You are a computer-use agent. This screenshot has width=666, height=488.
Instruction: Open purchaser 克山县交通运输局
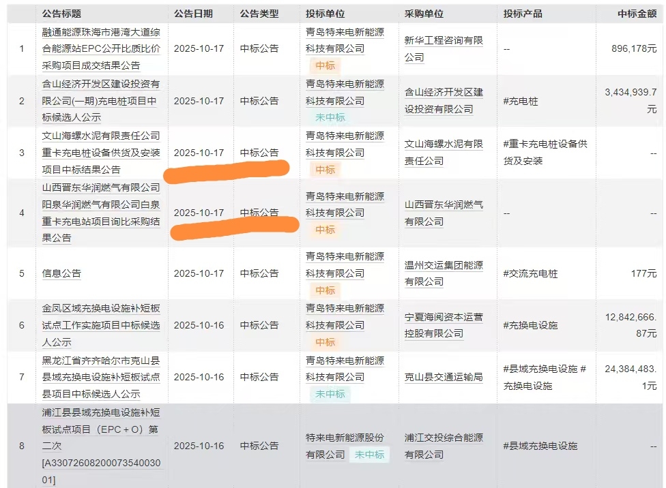pos(444,377)
